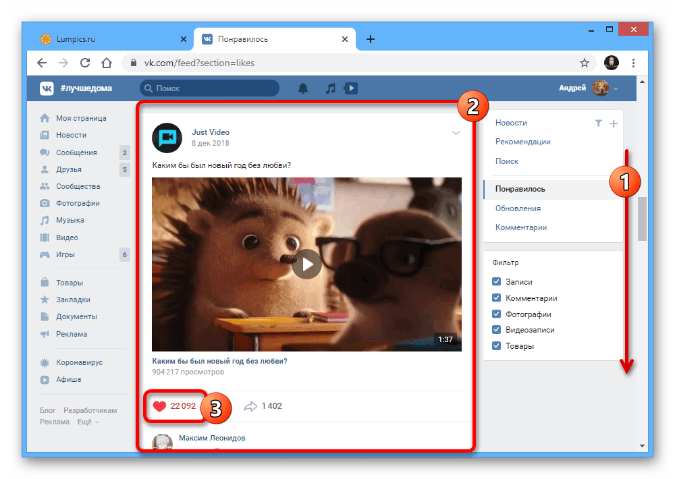Uncheck the Фотографии filter checkbox
675x479 pixels.
click(x=496, y=314)
